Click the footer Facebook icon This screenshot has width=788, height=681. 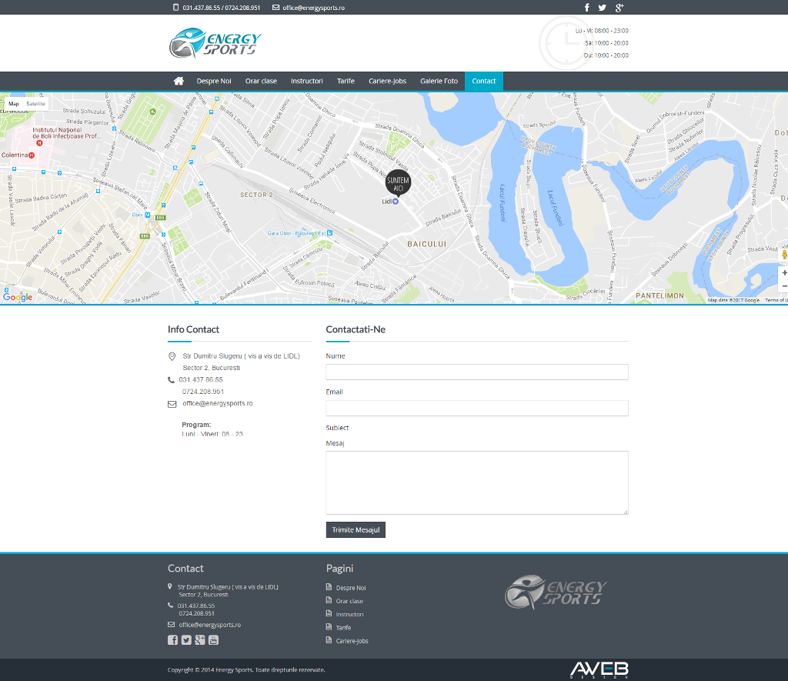pos(172,640)
